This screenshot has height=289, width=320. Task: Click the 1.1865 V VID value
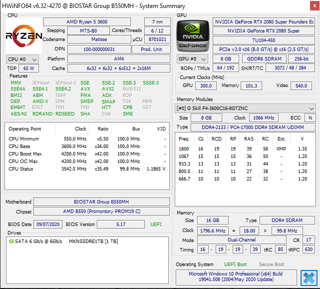click(x=156, y=169)
